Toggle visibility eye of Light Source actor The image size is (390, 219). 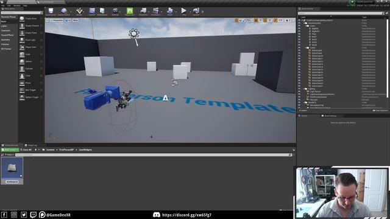[299, 91]
